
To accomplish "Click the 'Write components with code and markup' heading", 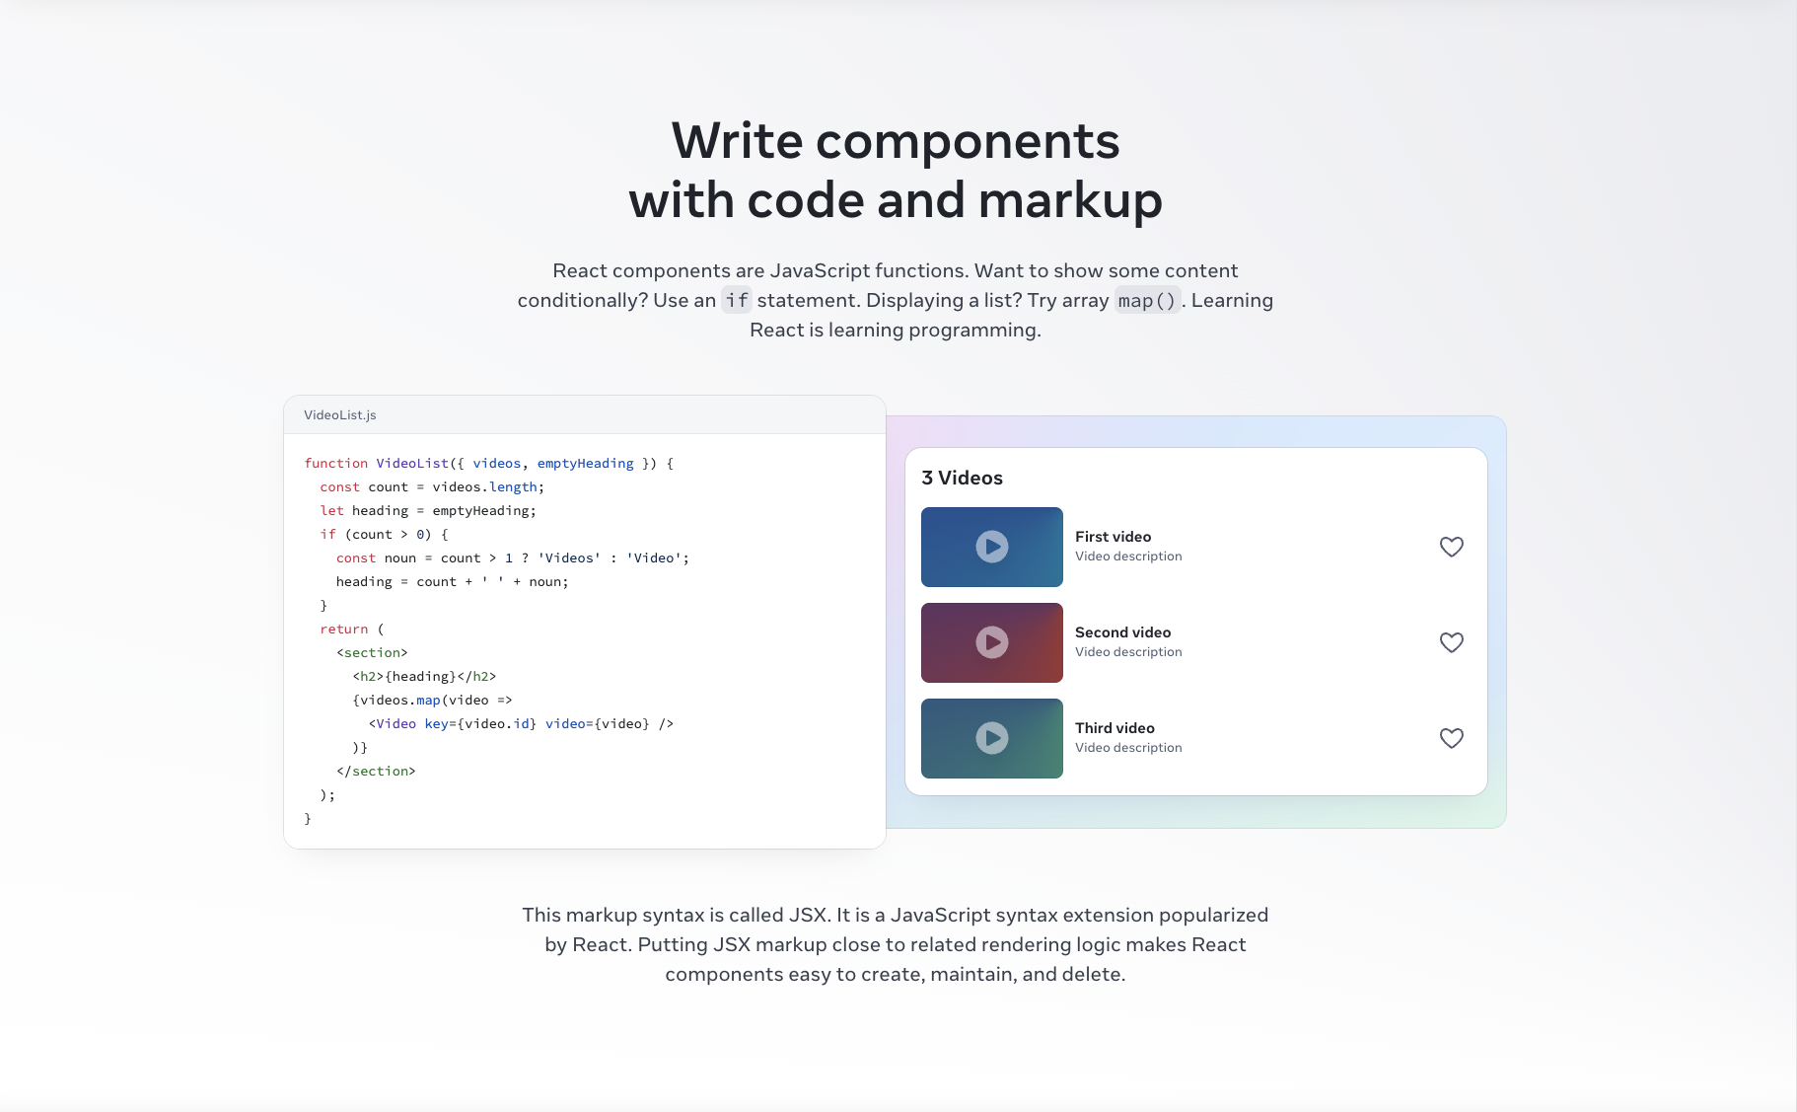I will click(x=896, y=170).
